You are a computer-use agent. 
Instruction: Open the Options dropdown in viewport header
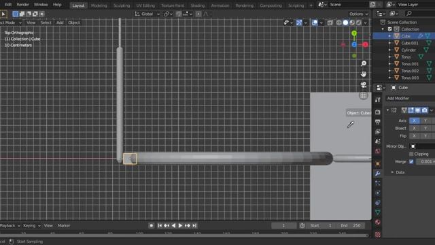[358, 14]
